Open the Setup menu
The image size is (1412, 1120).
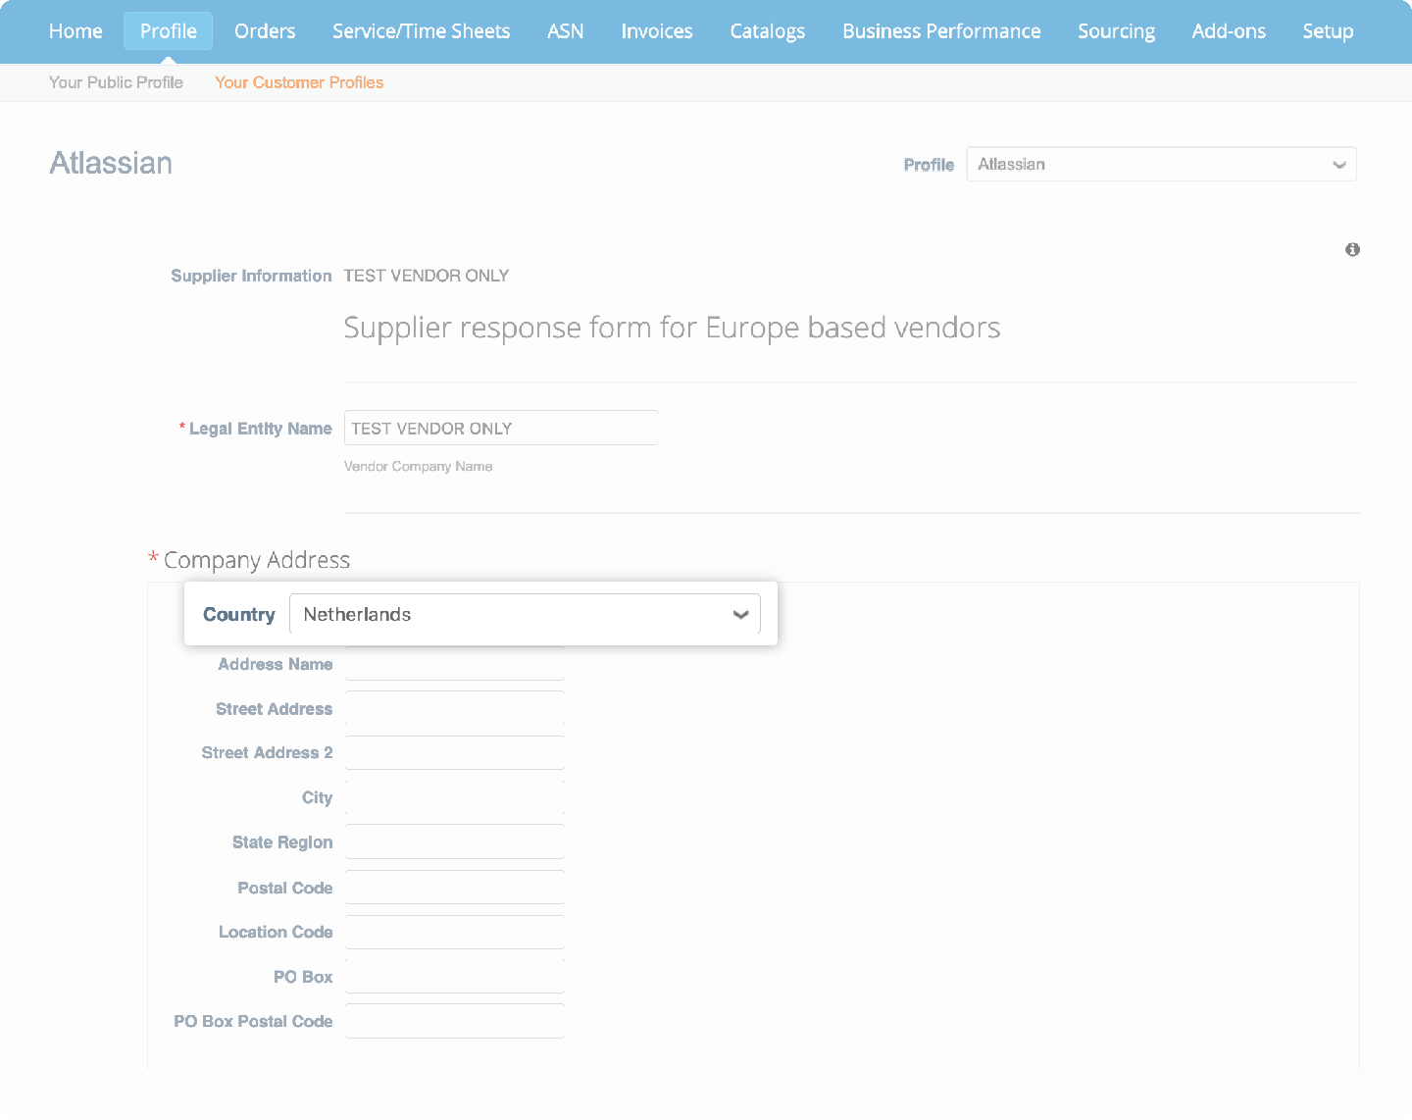coord(1328,30)
